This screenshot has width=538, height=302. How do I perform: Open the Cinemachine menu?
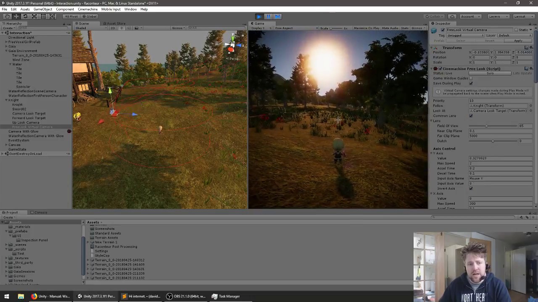(x=87, y=9)
